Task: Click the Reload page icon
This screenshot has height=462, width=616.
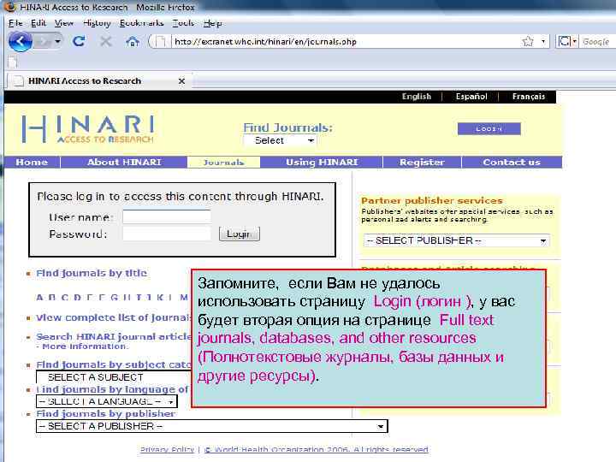Action: point(79,41)
